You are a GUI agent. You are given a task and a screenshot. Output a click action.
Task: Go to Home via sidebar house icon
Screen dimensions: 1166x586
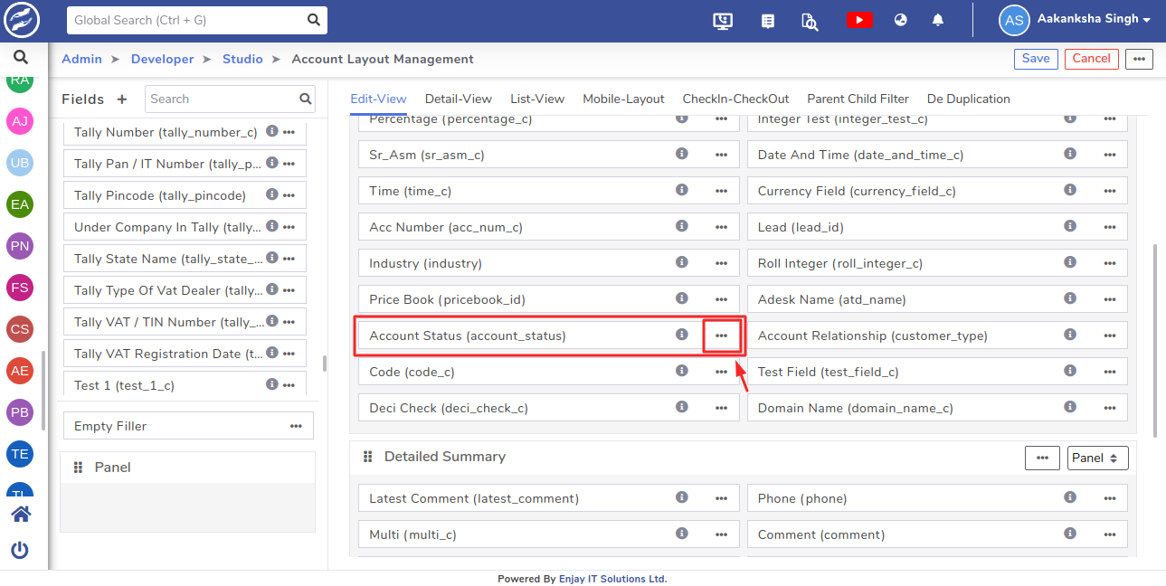pos(21,515)
